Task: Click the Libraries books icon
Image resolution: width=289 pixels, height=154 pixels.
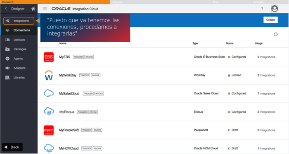Action: pos(7,78)
